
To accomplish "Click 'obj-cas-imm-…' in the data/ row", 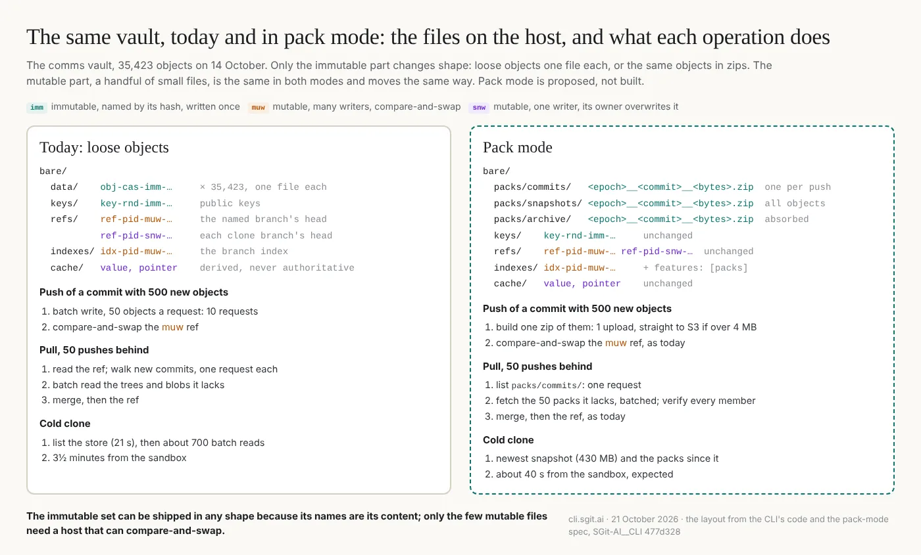I will click(x=136, y=187).
